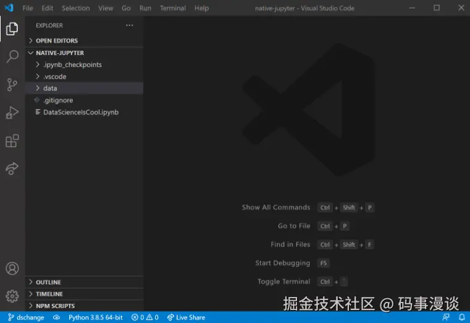Image resolution: width=470 pixels, height=323 pixels.
Task: Open the Run menu
Action: [x=145, y=8]
